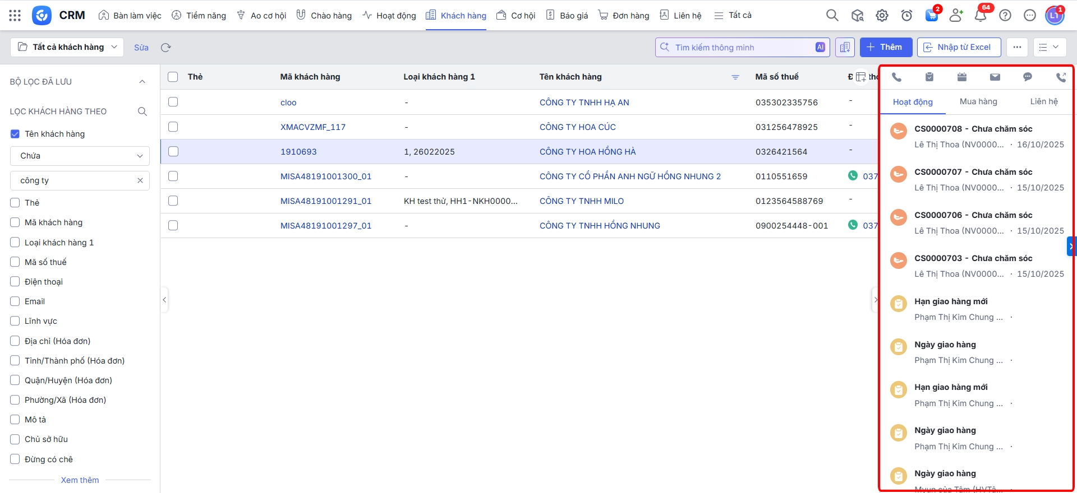Open the notifications bell icon

pos(981,16)
